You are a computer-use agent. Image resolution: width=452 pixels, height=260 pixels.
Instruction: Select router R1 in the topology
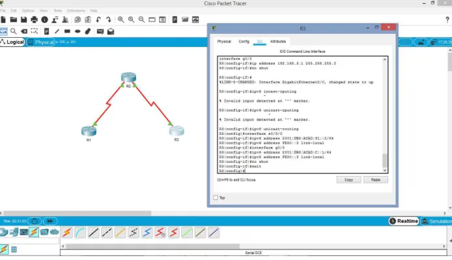click(x=89, y=131)
